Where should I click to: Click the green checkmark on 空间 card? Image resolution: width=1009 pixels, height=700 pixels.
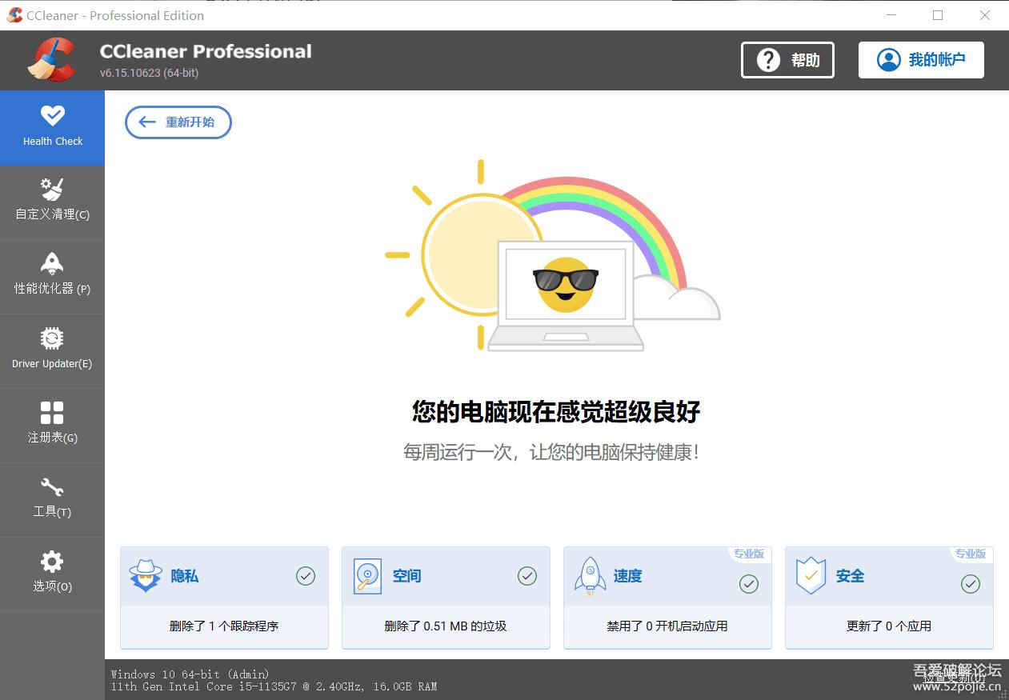pyautogui.click(x=527, y=576)
